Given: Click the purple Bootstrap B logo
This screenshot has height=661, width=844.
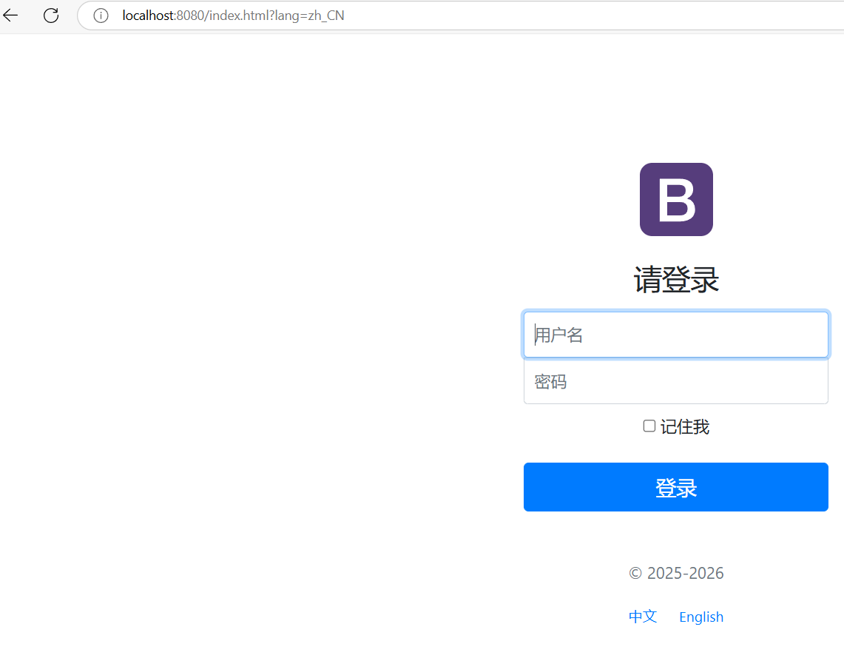Looking at the screenshot, I should point(676,199).
